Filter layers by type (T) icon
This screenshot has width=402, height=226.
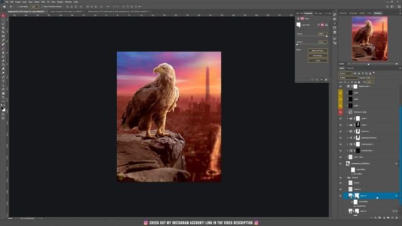pyautogui.click(x=362, y=73)
